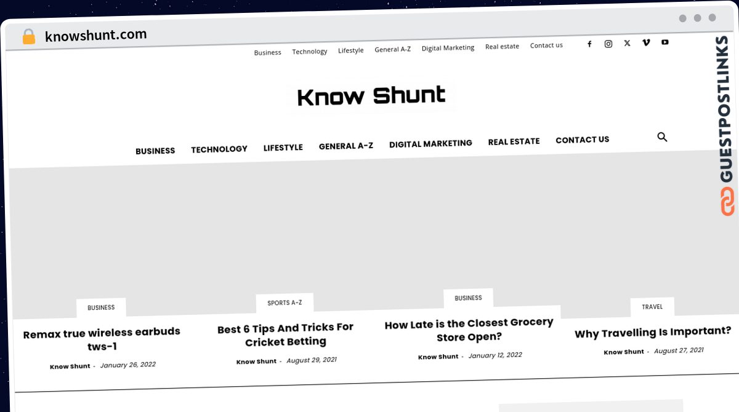Open the YouTube social icon

(665, 42)
